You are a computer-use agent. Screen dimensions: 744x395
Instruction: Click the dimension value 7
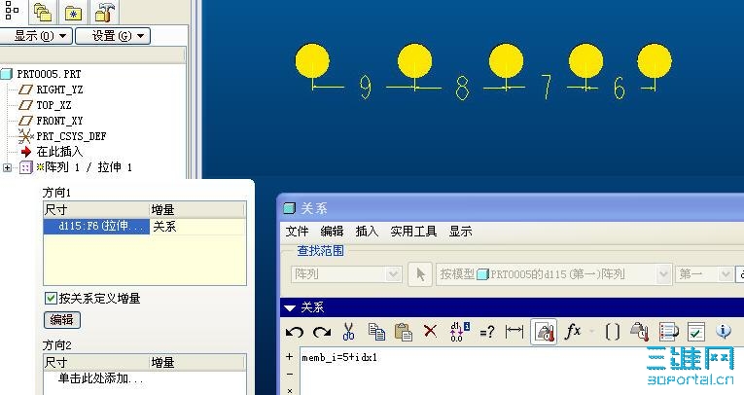click(x=547, y=87)
